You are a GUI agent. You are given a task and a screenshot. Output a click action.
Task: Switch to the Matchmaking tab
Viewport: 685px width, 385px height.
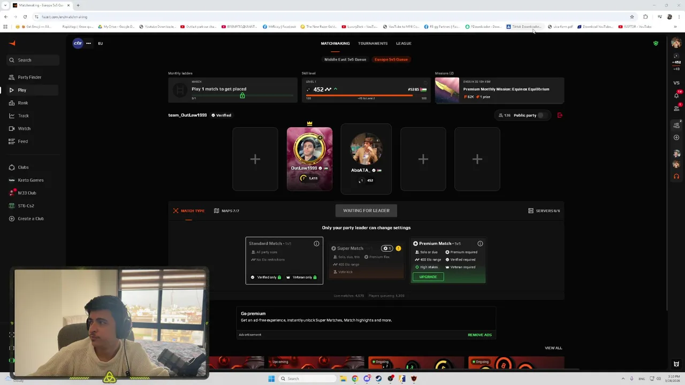click(x=335, y=43)
